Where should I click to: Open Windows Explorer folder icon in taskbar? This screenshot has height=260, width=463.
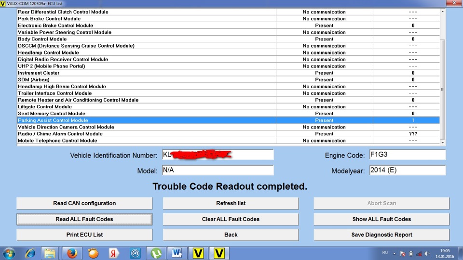(x=50, y=253)
